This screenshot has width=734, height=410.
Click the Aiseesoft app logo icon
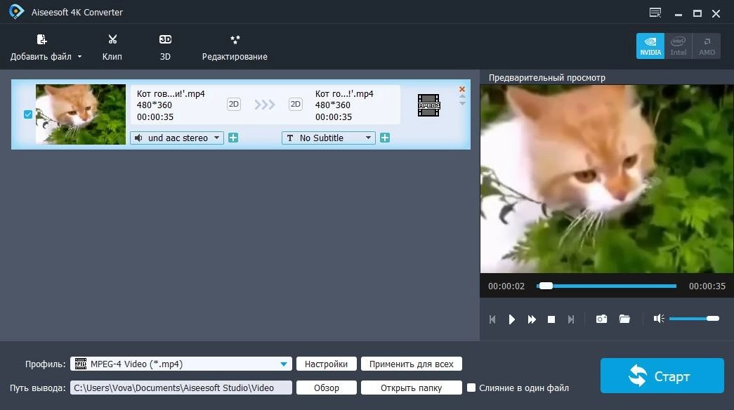16,12
